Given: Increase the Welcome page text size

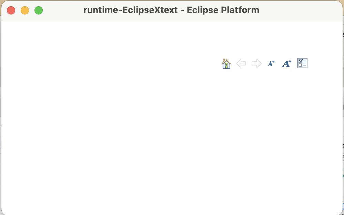Looking at the screenshot, I should pos(286,63).
